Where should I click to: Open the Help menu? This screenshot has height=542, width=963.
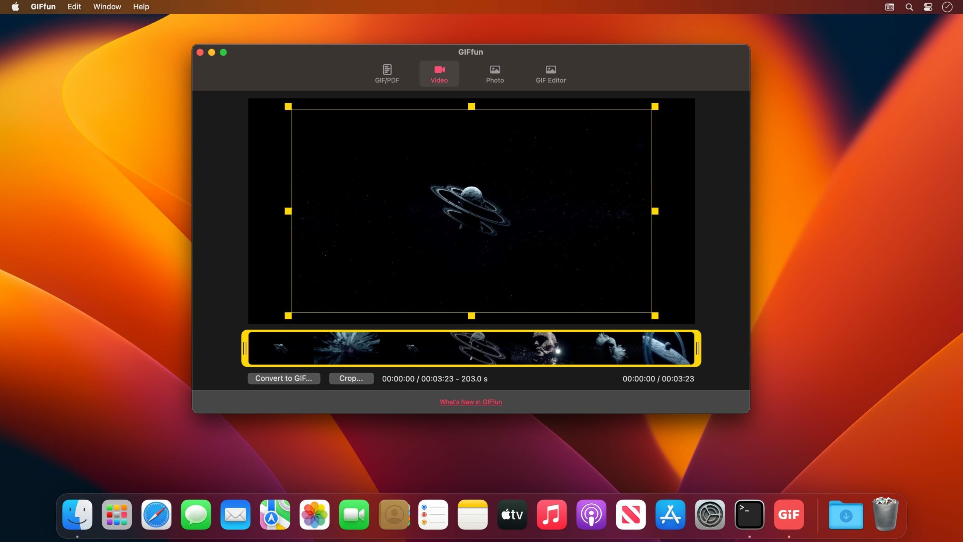click(141, 7)
